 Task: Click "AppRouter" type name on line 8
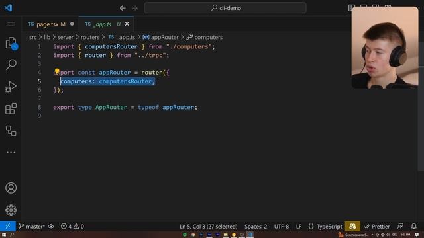click(111, 107)
